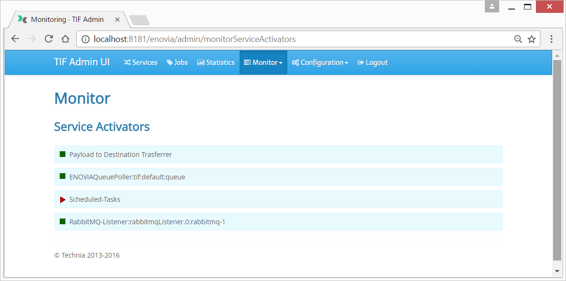Expand the Configuration dropdown menu
This screenshot has width=566, height=281.
pyautogui.click(x=320, y=62)
